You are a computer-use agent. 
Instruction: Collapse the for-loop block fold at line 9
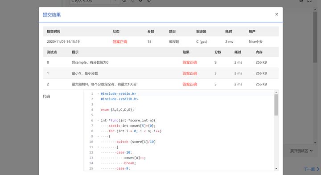[x=98, y=136]
